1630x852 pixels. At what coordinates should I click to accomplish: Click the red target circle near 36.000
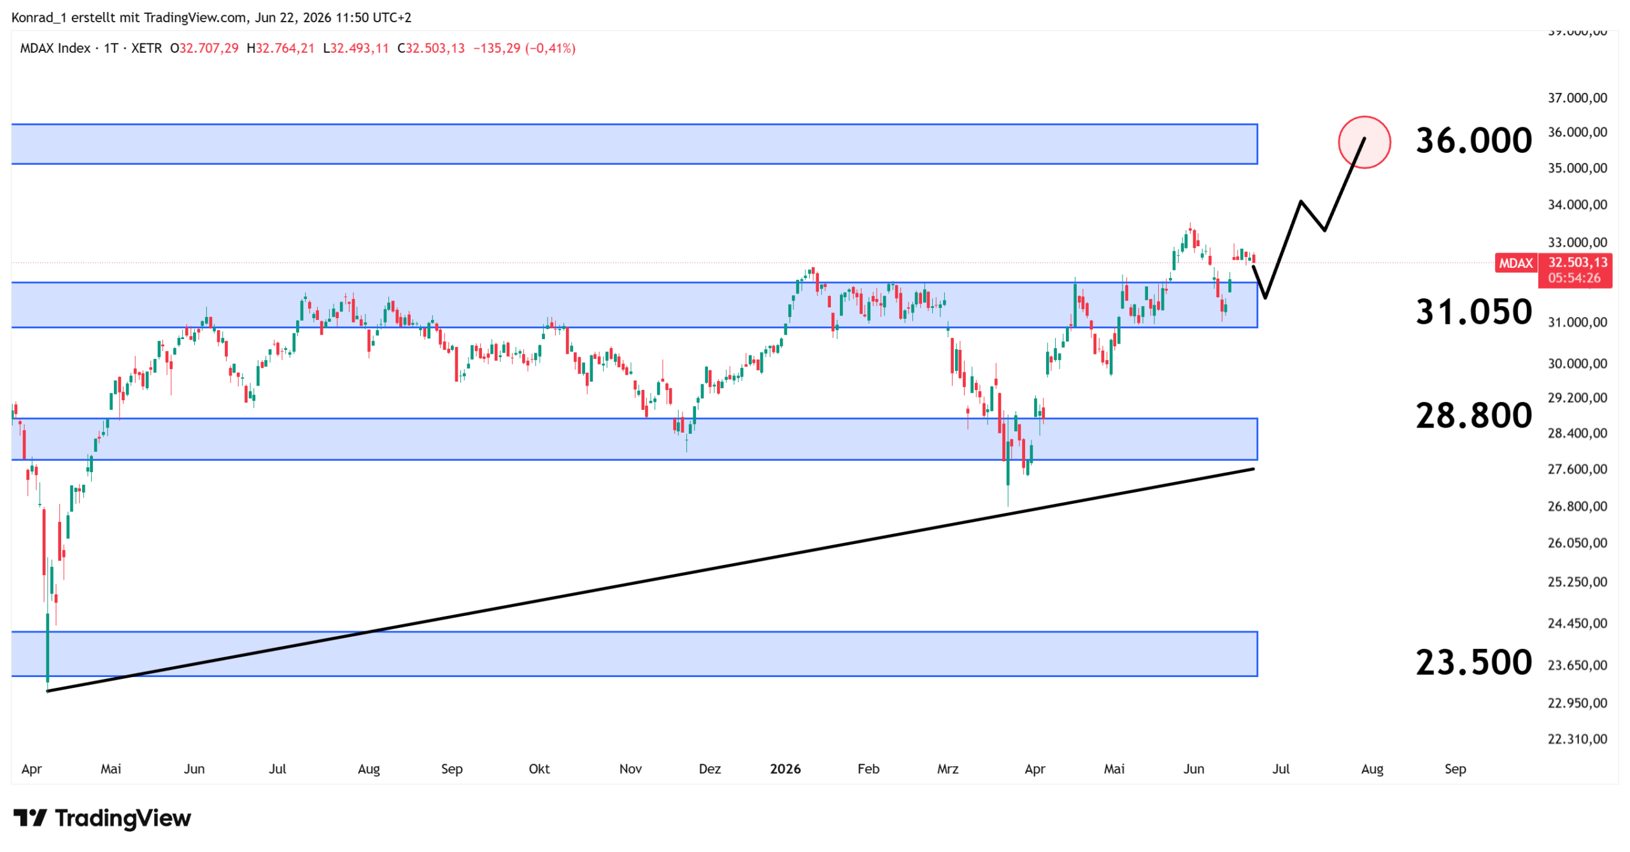1364,142
